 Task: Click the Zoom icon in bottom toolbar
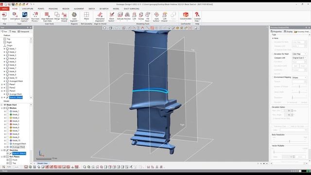[x=85, y=167]
